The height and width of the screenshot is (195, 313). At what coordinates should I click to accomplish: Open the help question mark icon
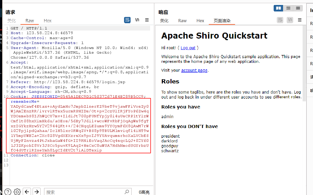(x=8, y=192)
